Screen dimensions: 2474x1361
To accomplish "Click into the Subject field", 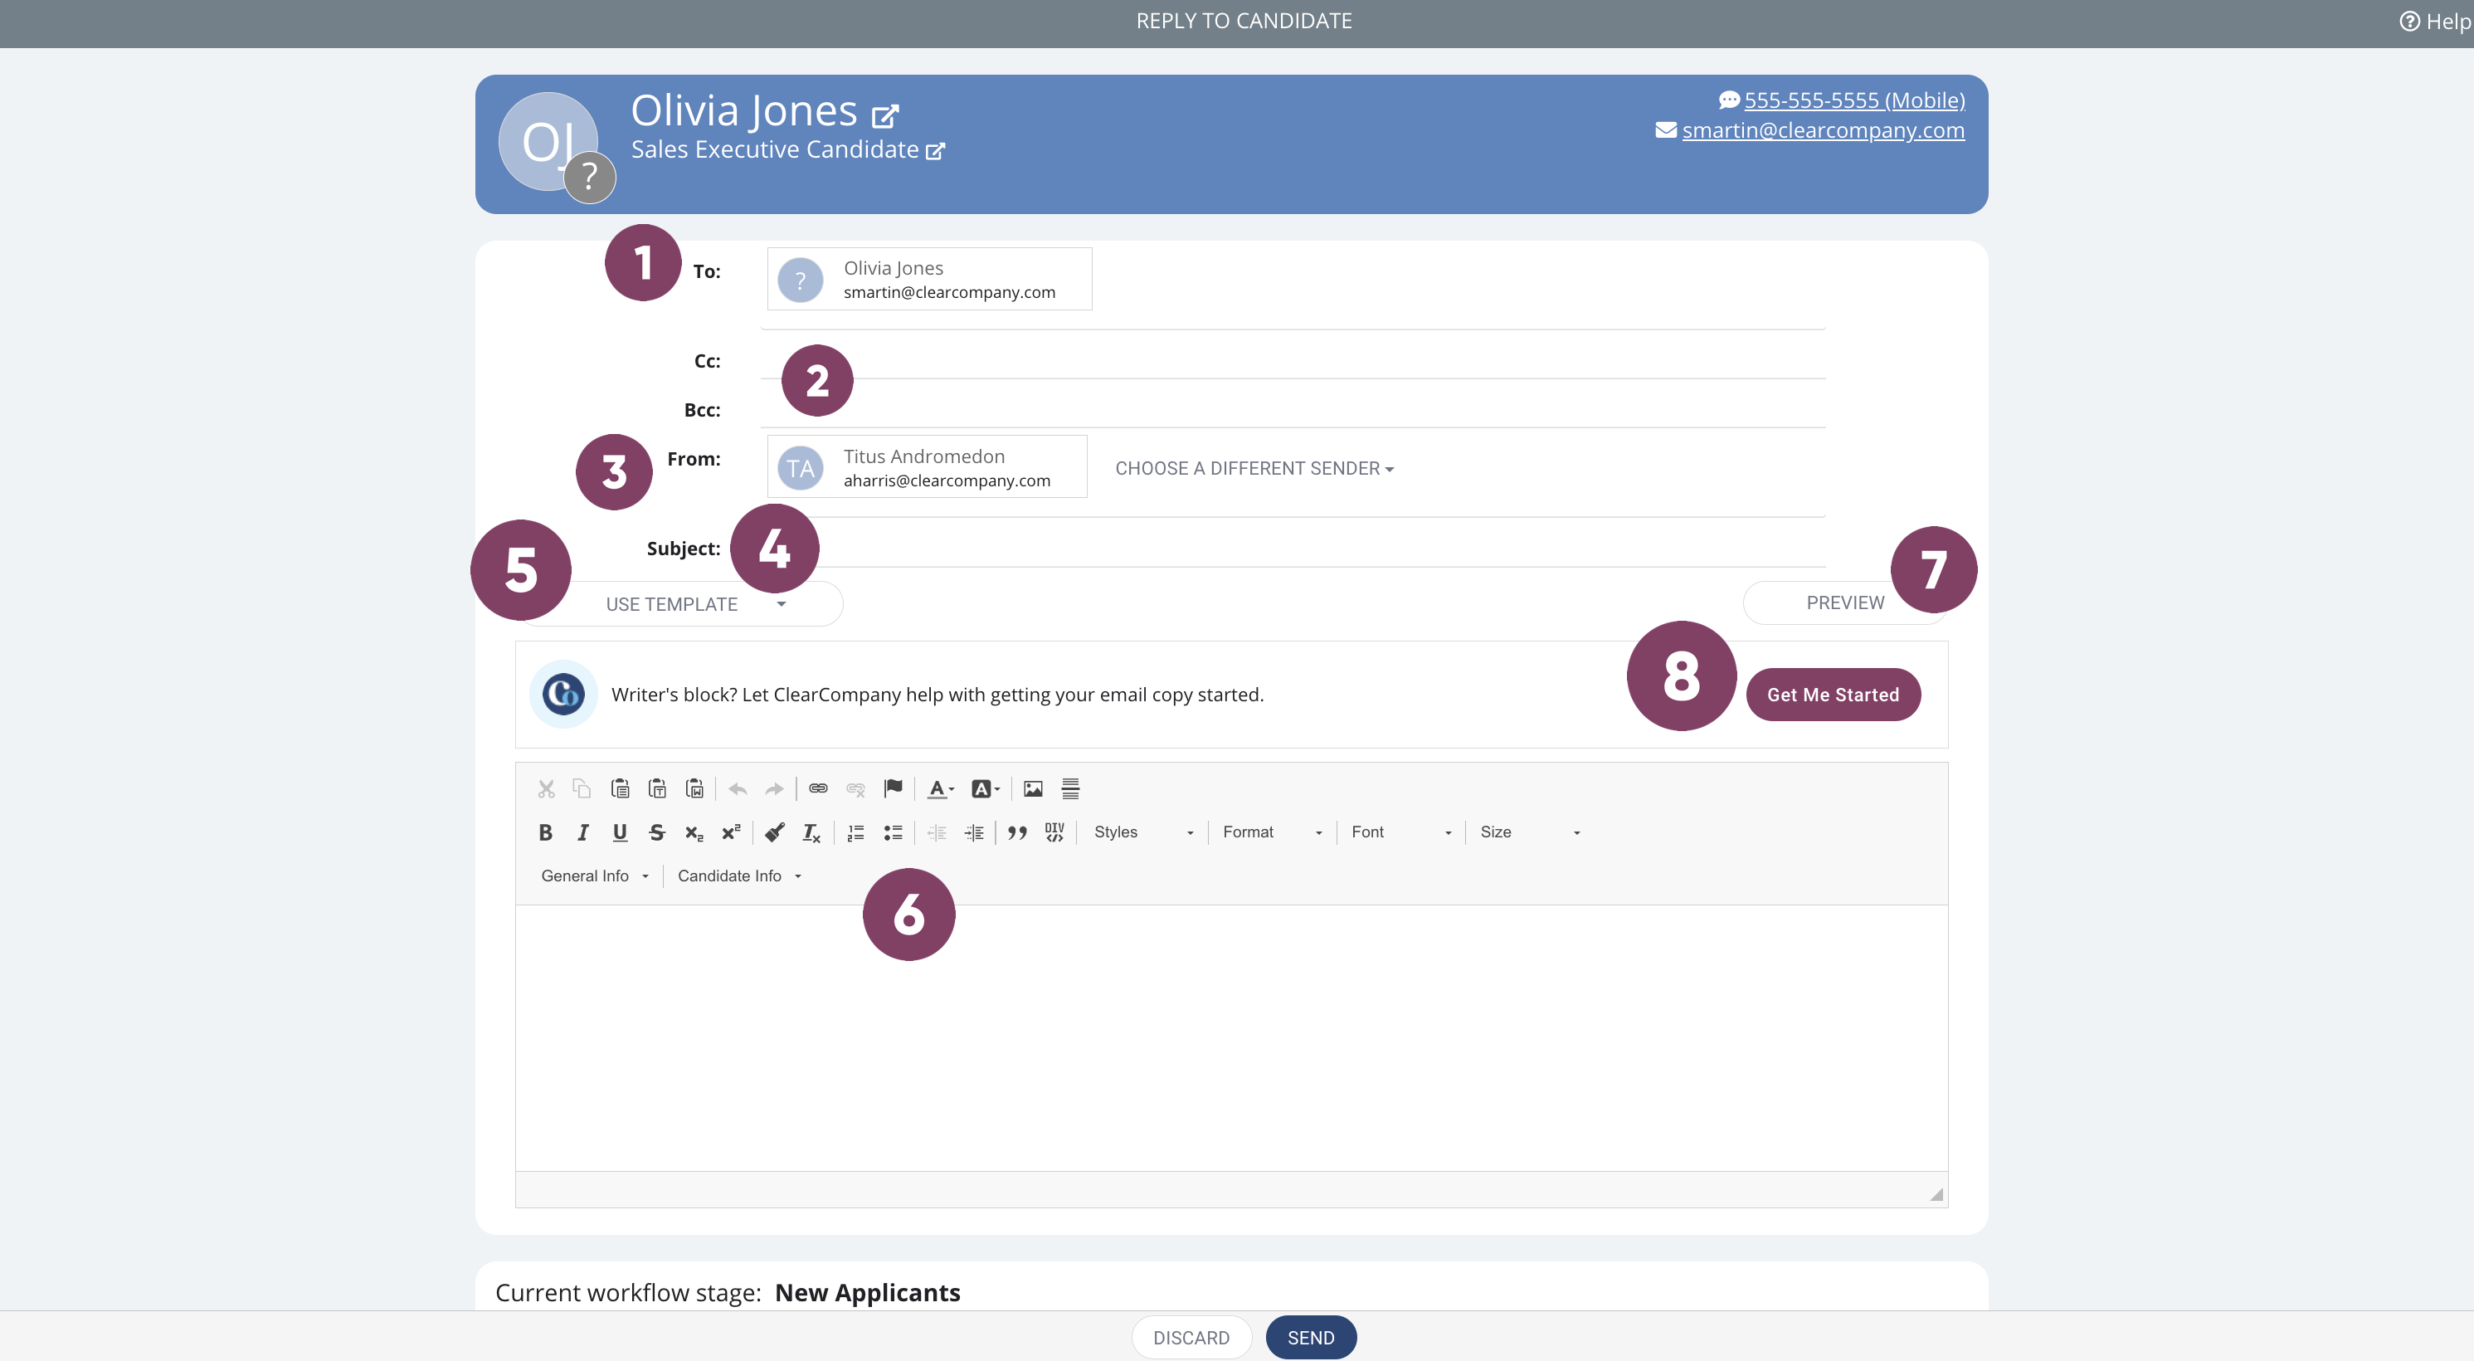I will tap(1292, 548).
